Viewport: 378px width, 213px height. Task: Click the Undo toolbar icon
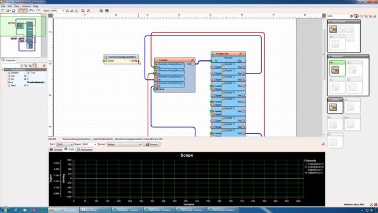coord(31,11)
